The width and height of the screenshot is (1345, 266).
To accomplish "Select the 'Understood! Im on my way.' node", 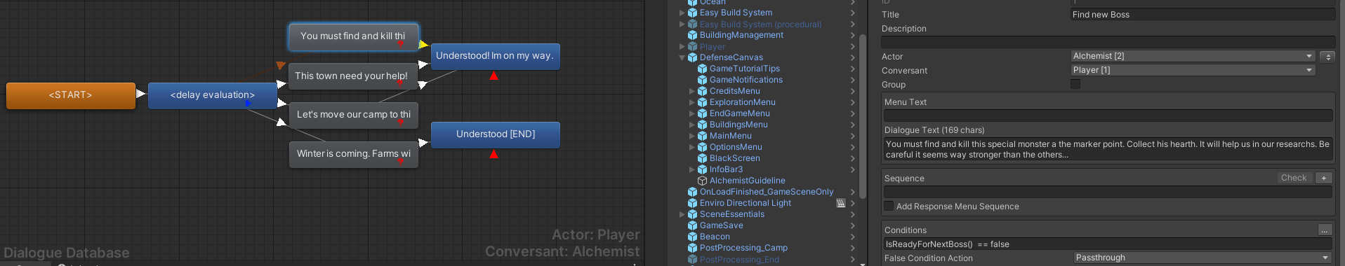I will (x=495, y=56).
